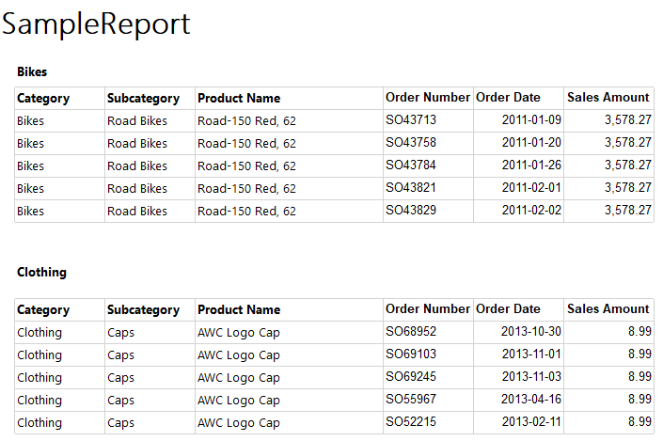The height and width of the screenshot is (441, 663).
Task: Click the SO52215 order number cell
Action: point(411,422)
